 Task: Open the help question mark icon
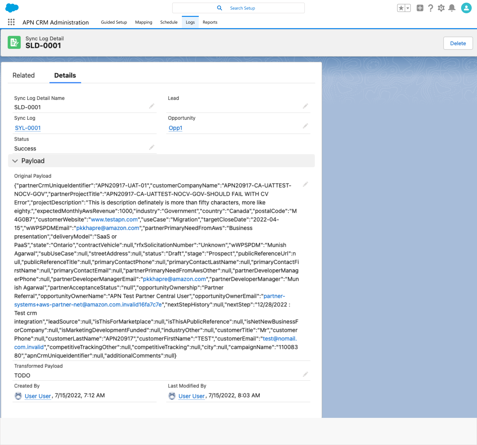[x=431, y=8]
